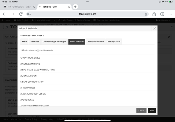
Task: Open the tab switcher showing 2 tabs
Action: [162, 14]
